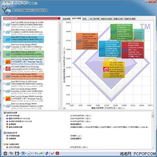Click the value 6千兆字节/秒
The width and height of the screenshot is (157, 157).
pyautogui.click(x=79, y=147)
